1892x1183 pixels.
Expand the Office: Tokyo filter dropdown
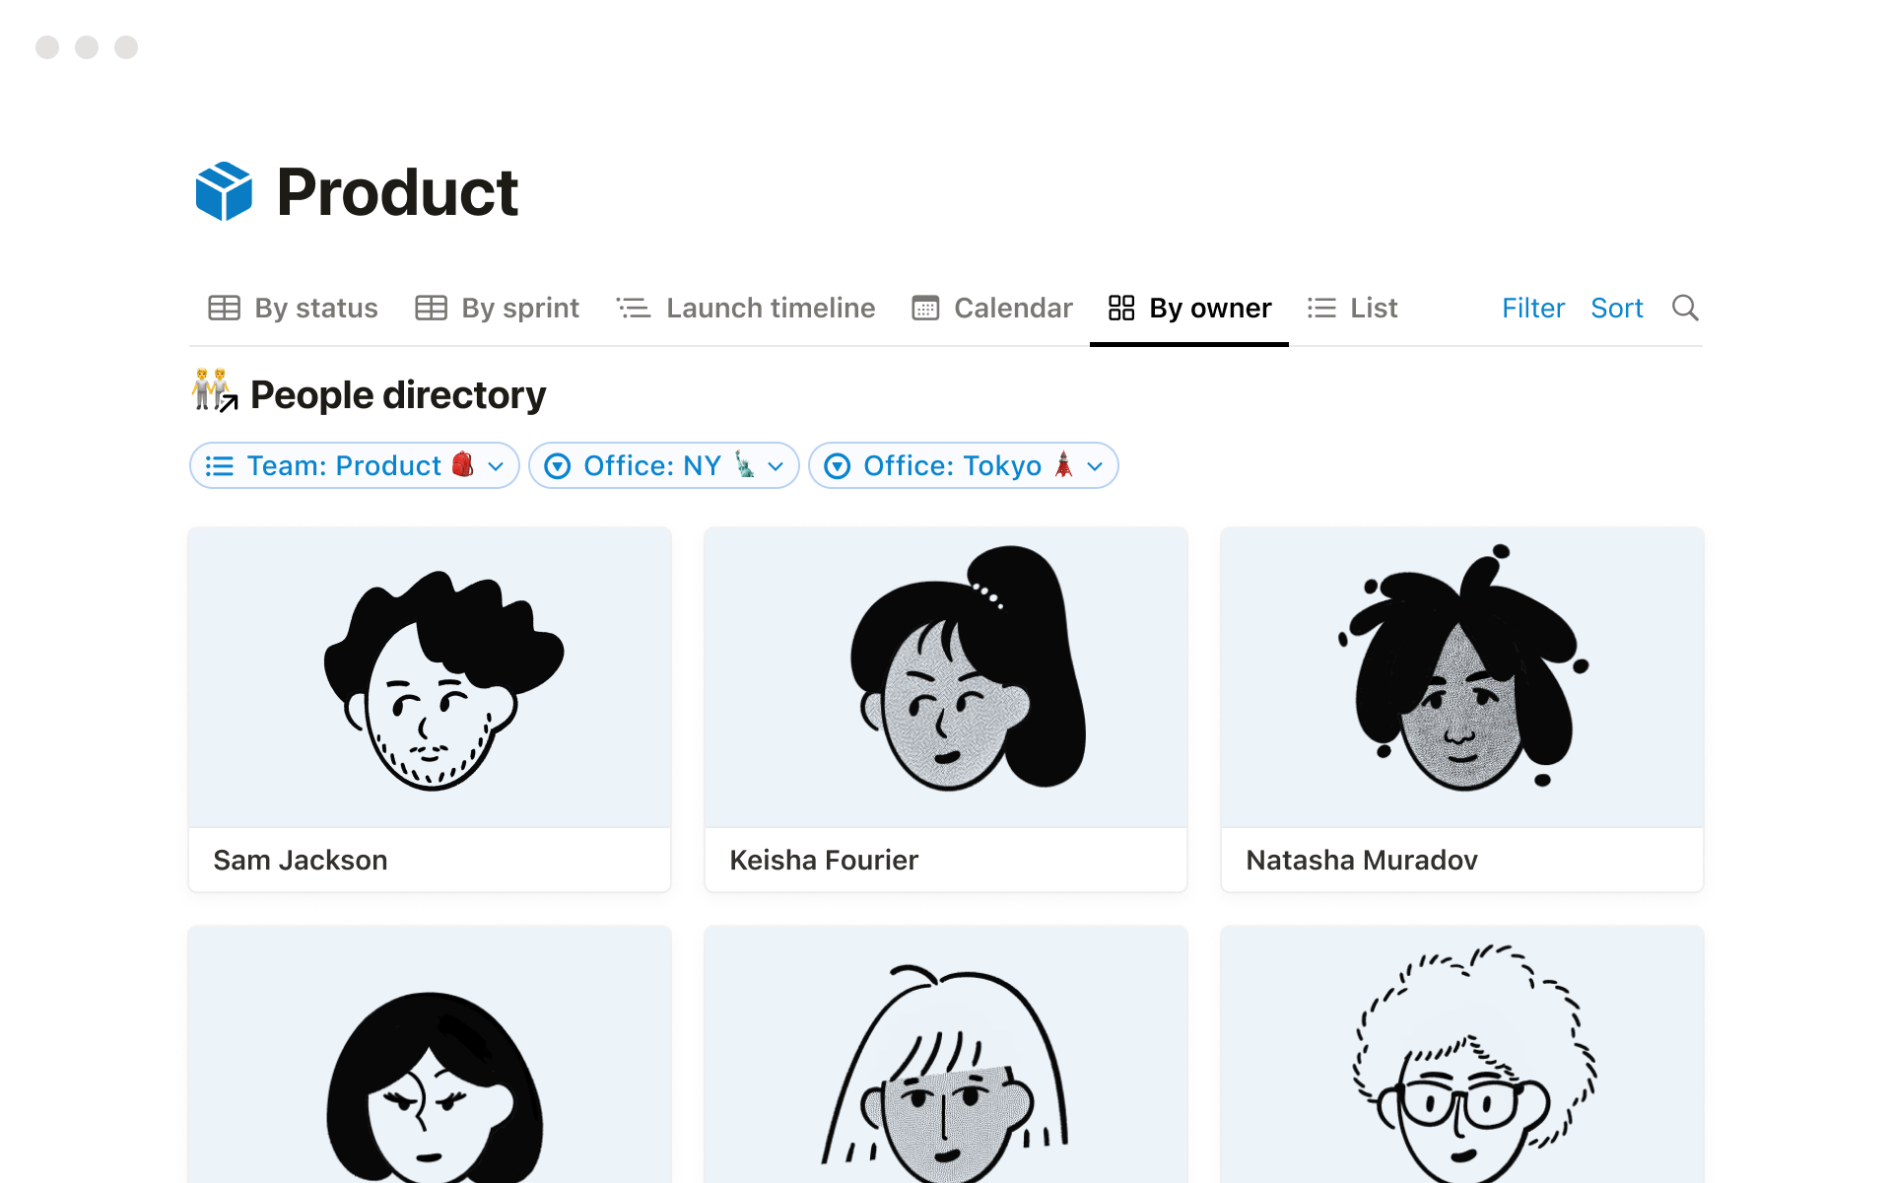(1095, 466)
